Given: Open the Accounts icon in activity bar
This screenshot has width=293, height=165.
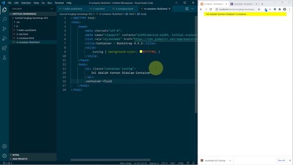Looking at the screenshot, I should coord(4,146).
